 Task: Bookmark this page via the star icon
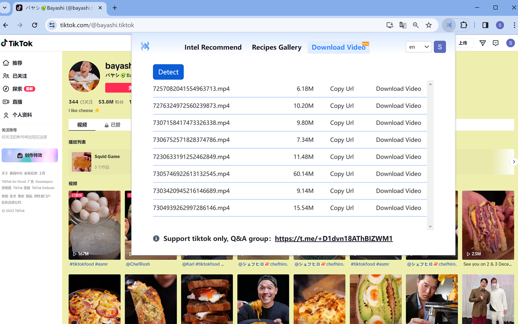click(x=429, y=25)
